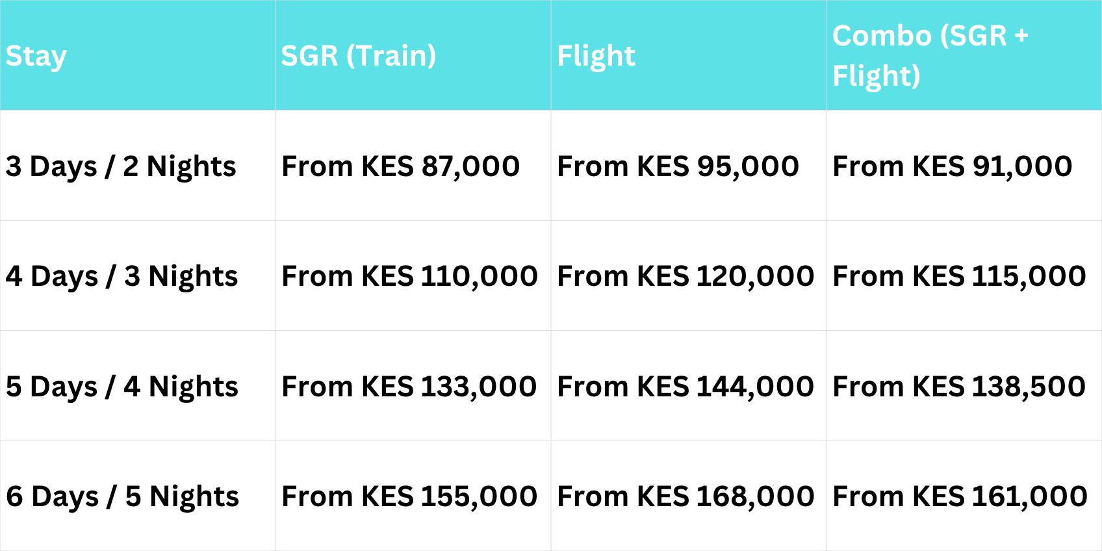Select the 6 Days / 5 Nights cell

[x=122, y=496]
